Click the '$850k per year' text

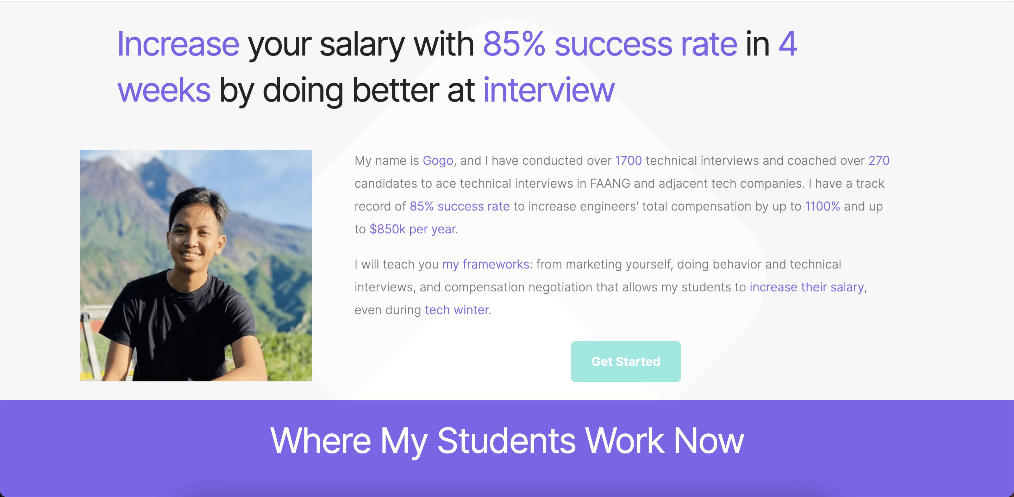413,229
